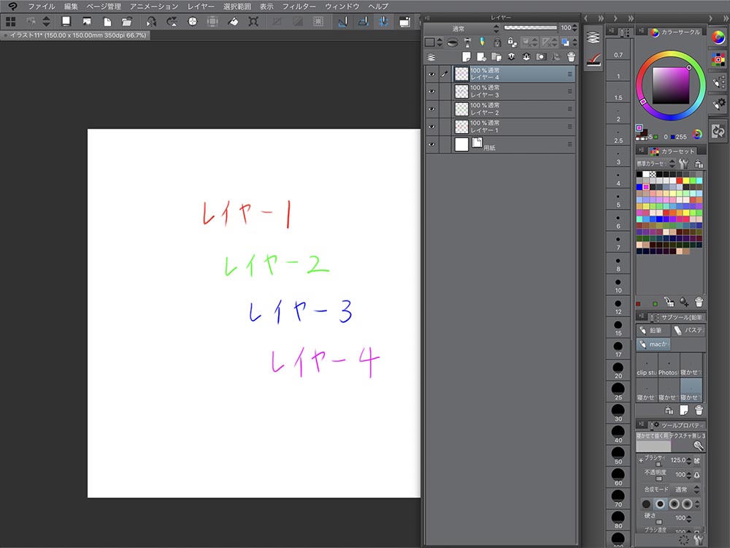
Task: Delete layer using the trash icon
Action: point(571,56)
